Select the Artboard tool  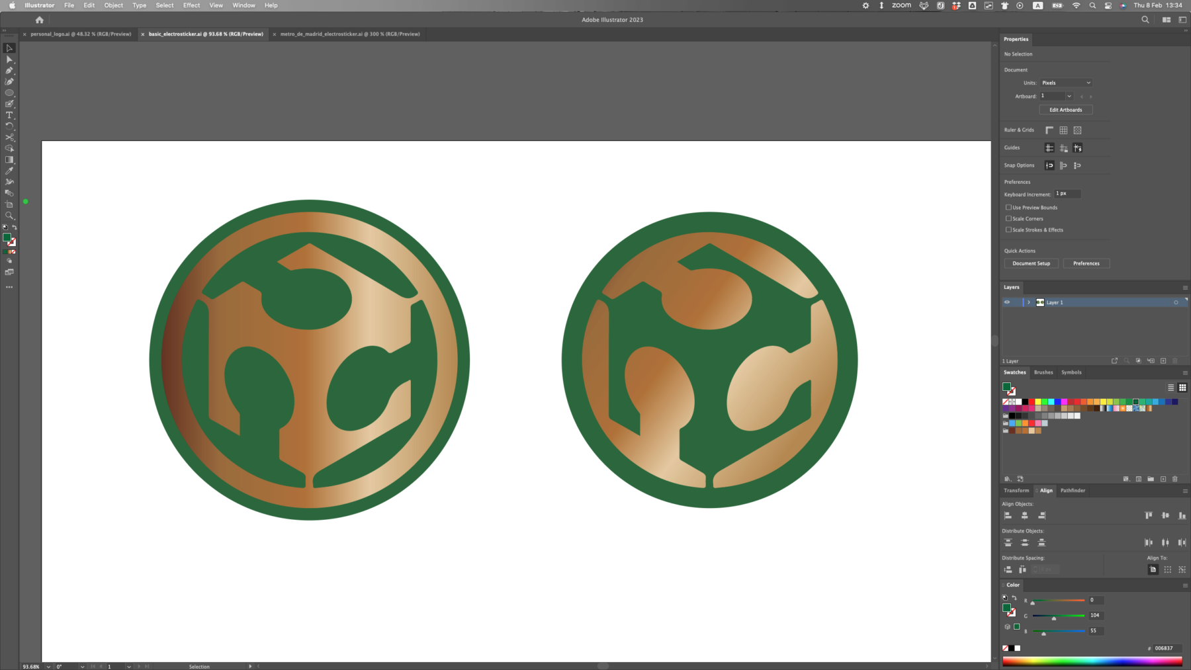[x=9, y=204]
